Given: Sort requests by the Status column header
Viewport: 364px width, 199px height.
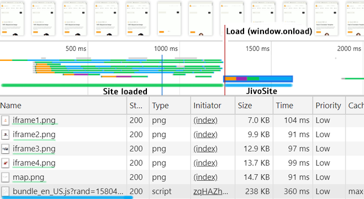Looking at the screenshot, I should point(138,106).
